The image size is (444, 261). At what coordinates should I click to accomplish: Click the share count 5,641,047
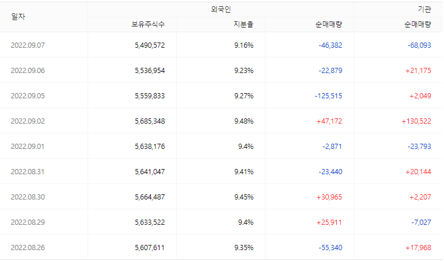(150, 172)
